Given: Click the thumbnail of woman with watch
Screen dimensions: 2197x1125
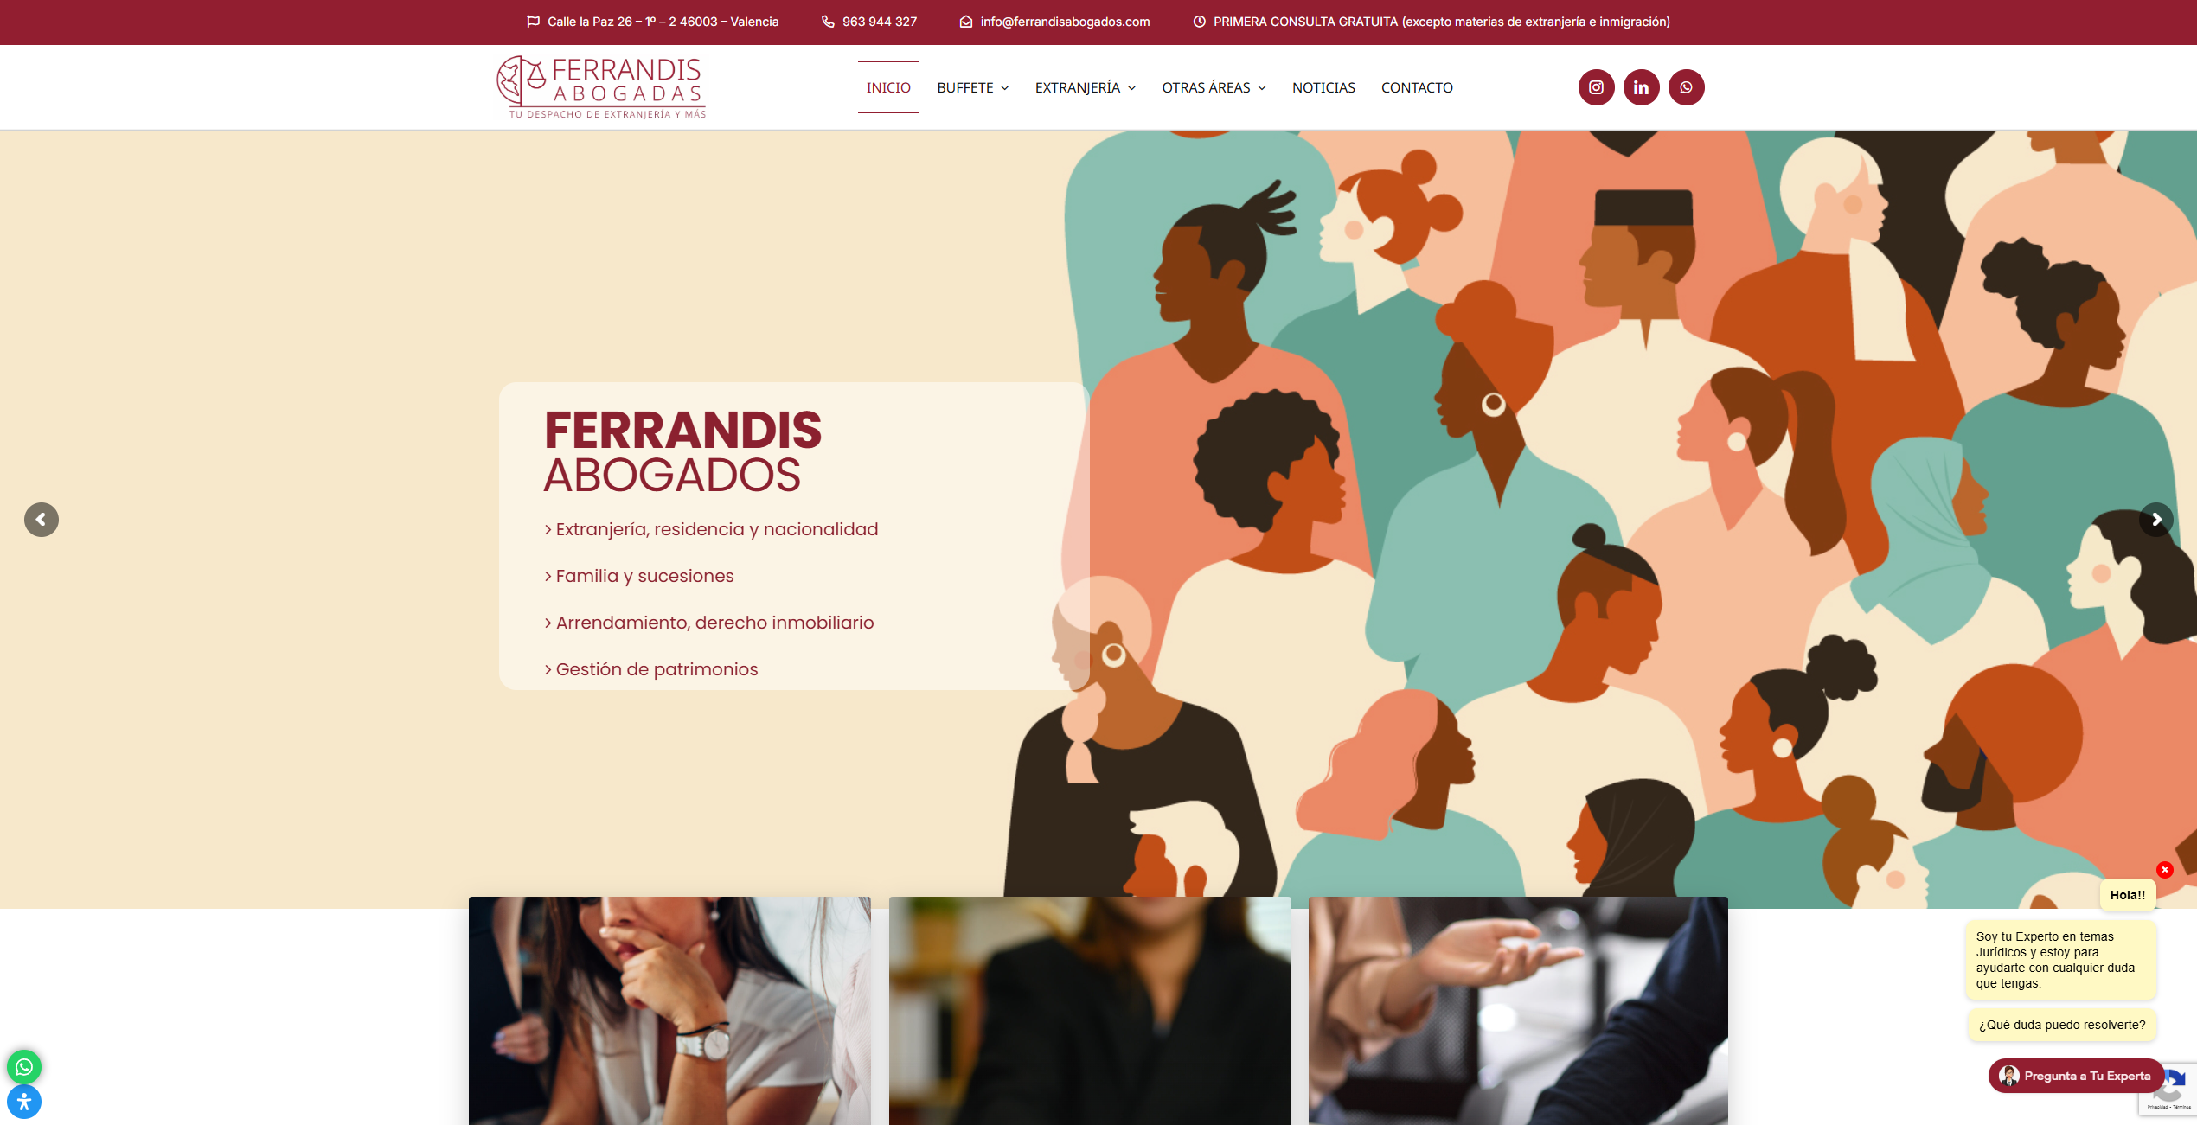Looking at the screenshot, I should (x=669, y=1011).
